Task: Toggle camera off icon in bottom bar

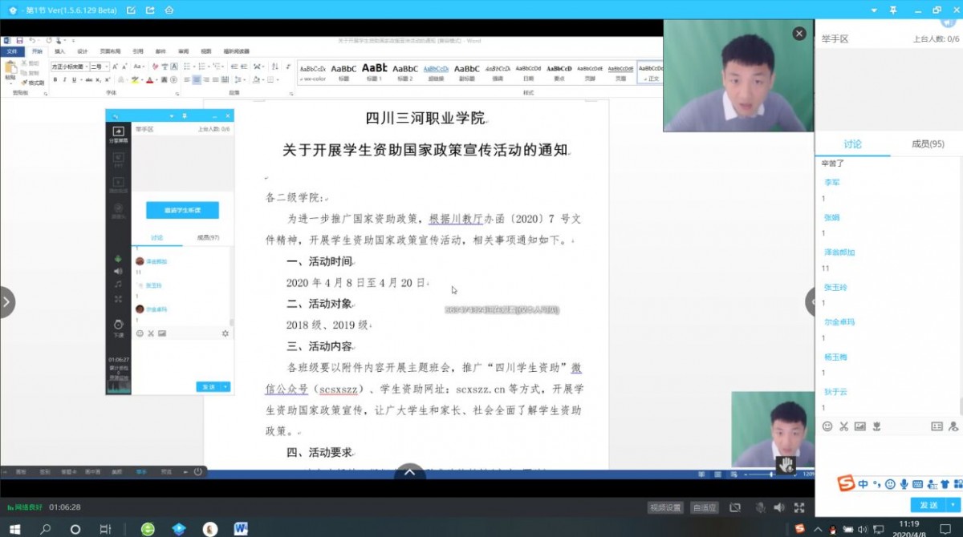Action: point(735,507)
